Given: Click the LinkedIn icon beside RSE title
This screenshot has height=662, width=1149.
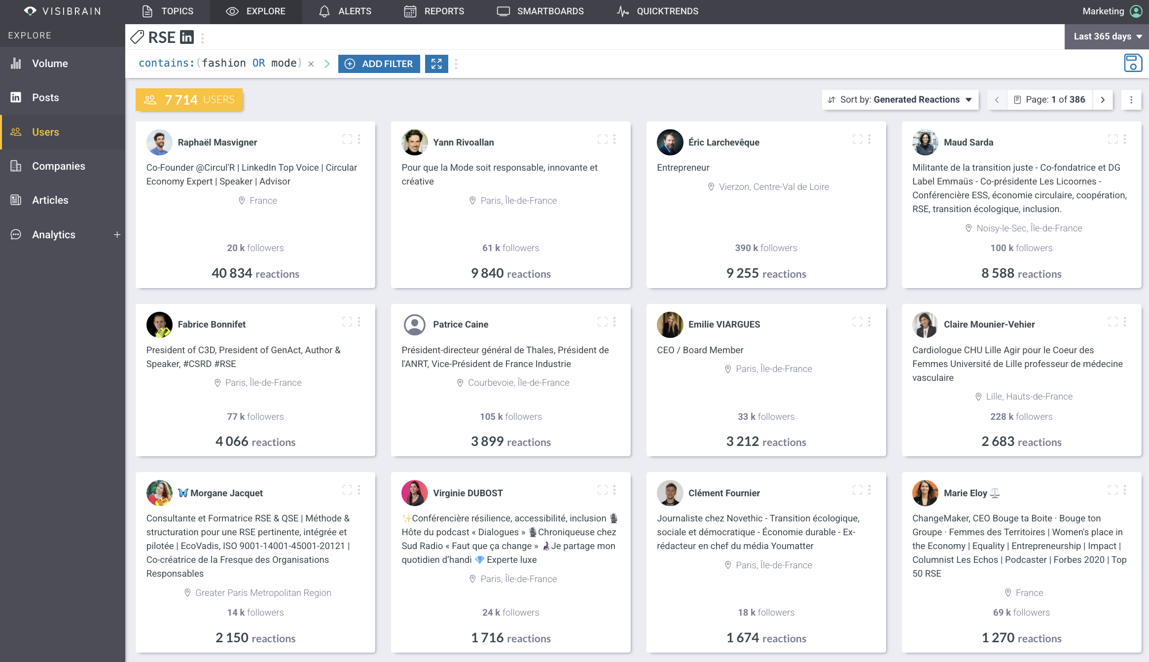Looking at the screenshot, I should coord(187,37).
